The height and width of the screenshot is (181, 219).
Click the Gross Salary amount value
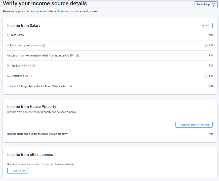click(x=211, y=35)
